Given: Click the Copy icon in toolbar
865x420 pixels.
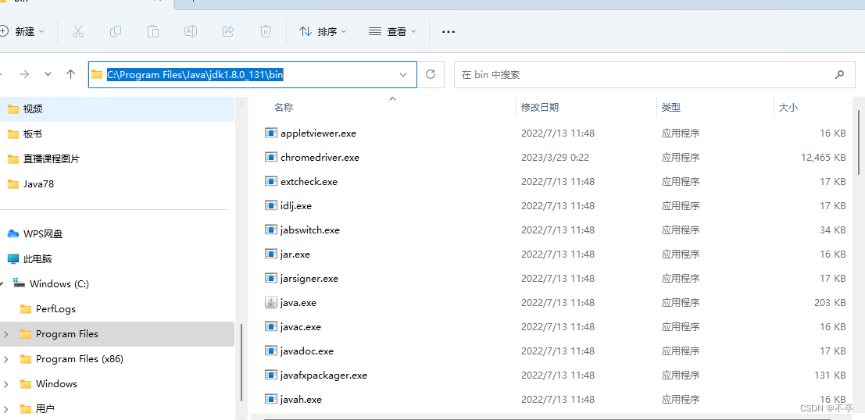Looking at the screenshot, I should point(116,31).
